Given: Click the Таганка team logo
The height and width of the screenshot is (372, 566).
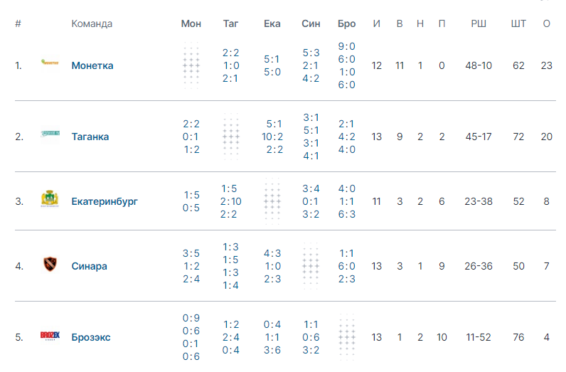Looking at the screenshot, I should (x=50, y=134).
